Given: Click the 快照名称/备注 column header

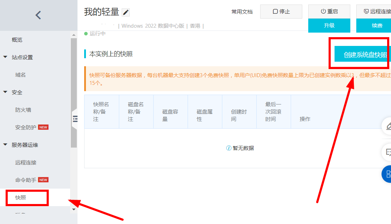Looking at the screenshot, I should tap(101, 111).
